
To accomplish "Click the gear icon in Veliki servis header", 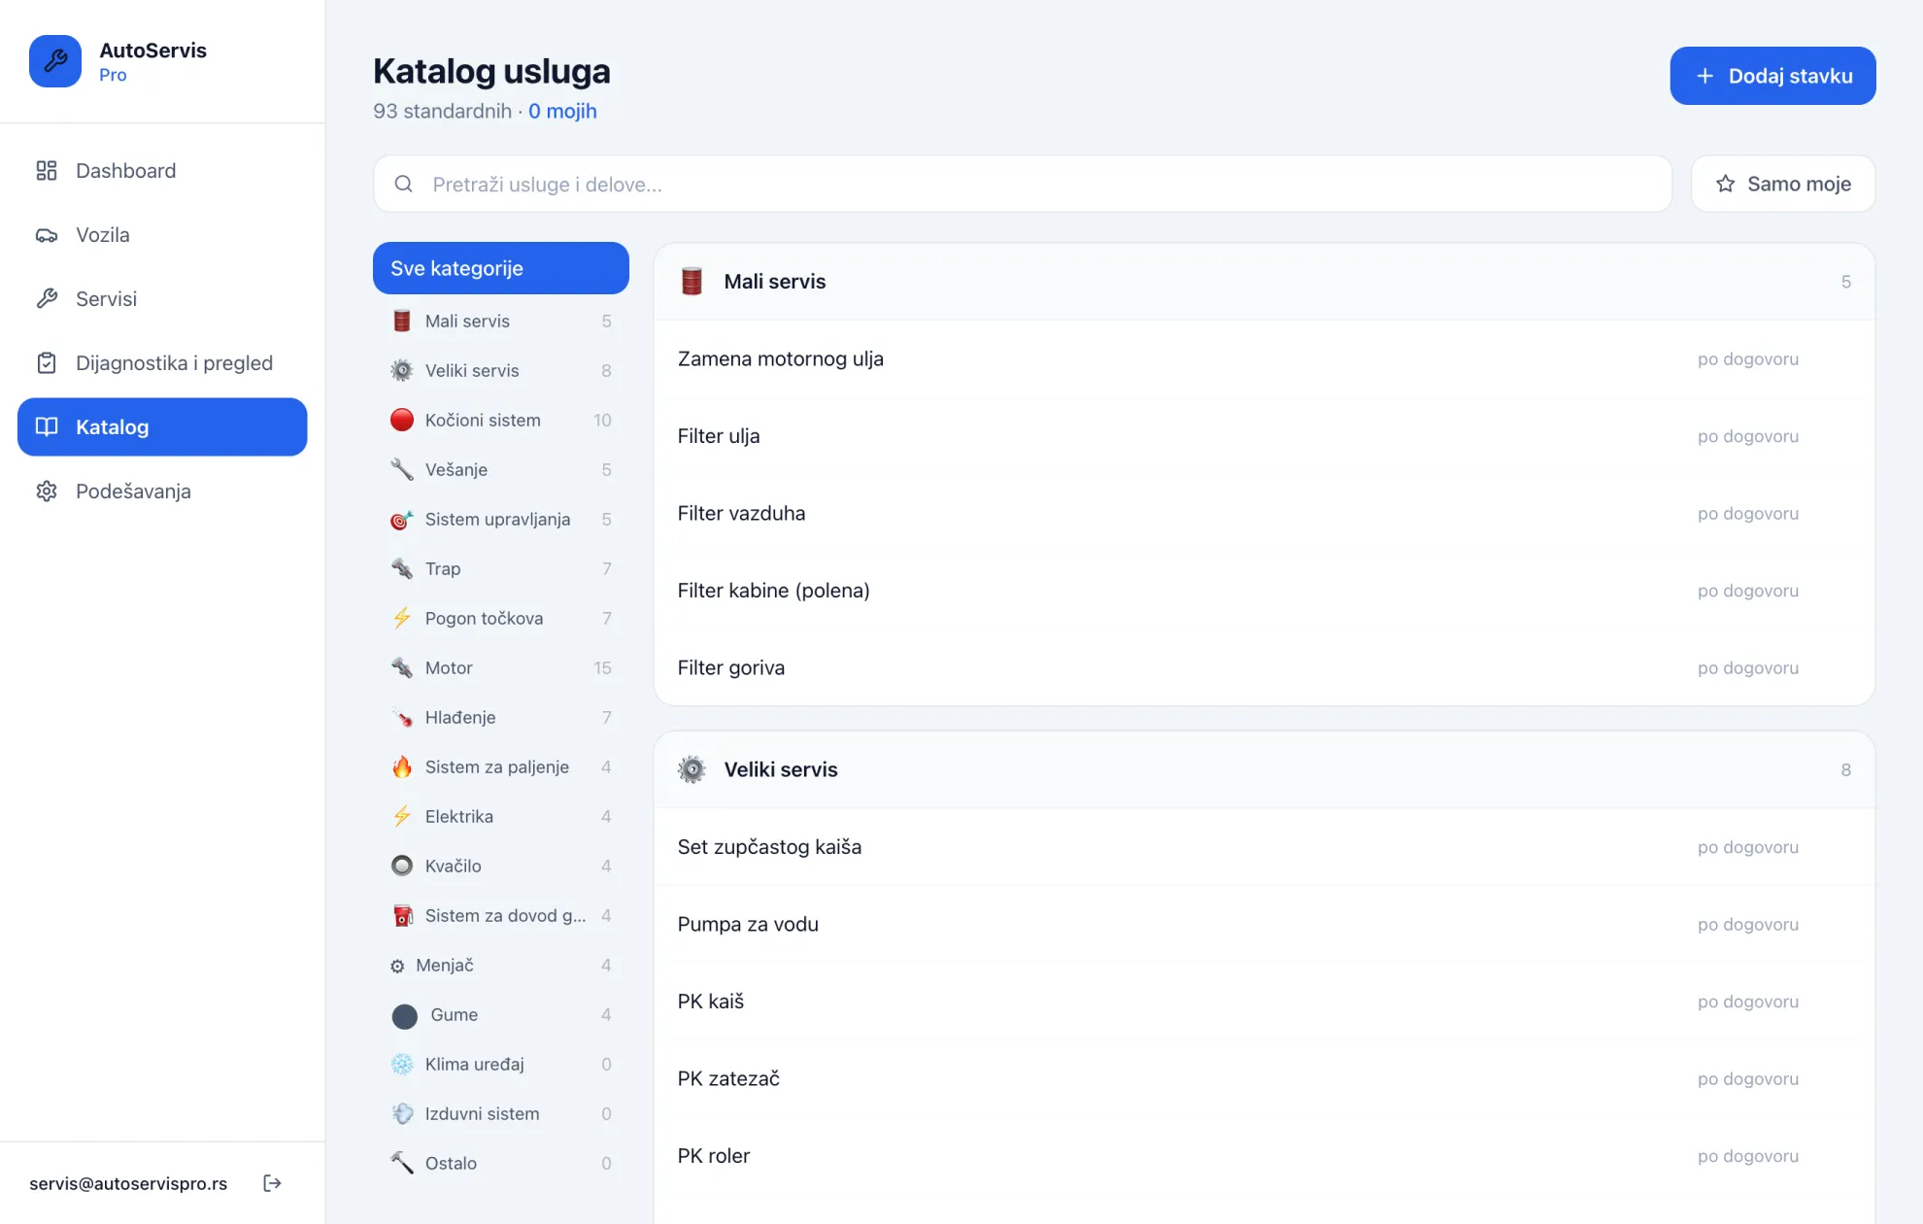I will 692,769.
